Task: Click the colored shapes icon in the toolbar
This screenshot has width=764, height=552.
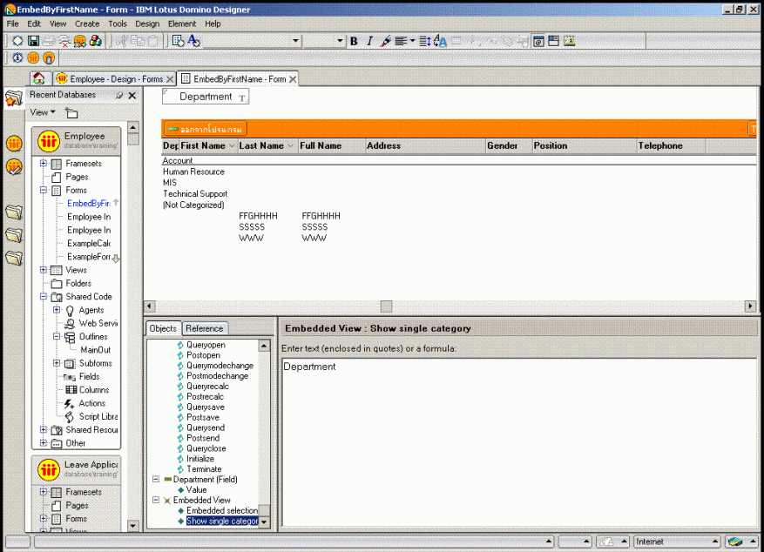Action: [x=96, y=42]
